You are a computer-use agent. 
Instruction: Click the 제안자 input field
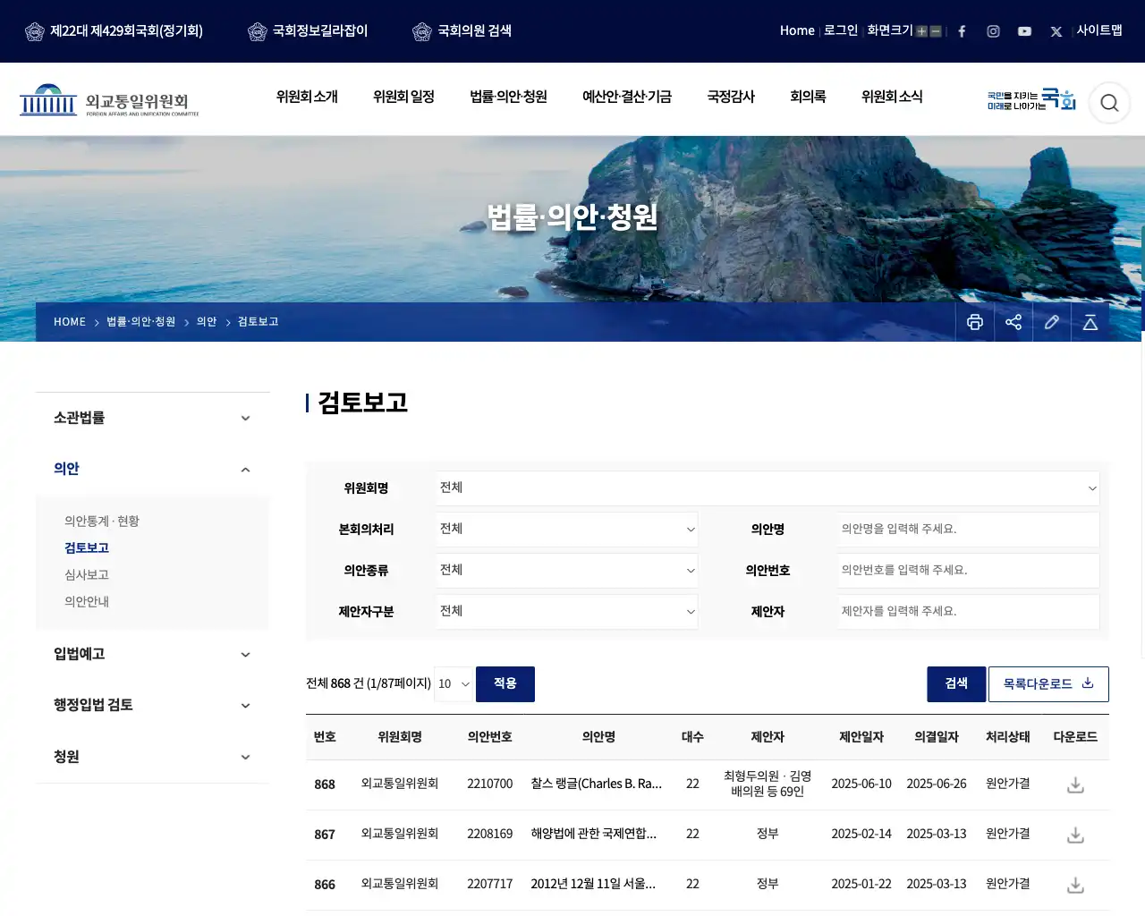(969, 612)
